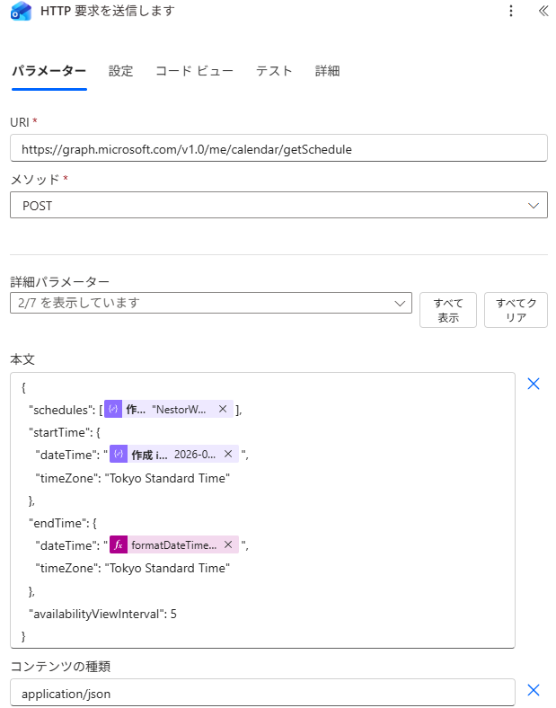Remove the コンテンツの種類 parameter with X icon
This screenshot has width=556, height=708.
pyautogui.click(x=533, y=690)
